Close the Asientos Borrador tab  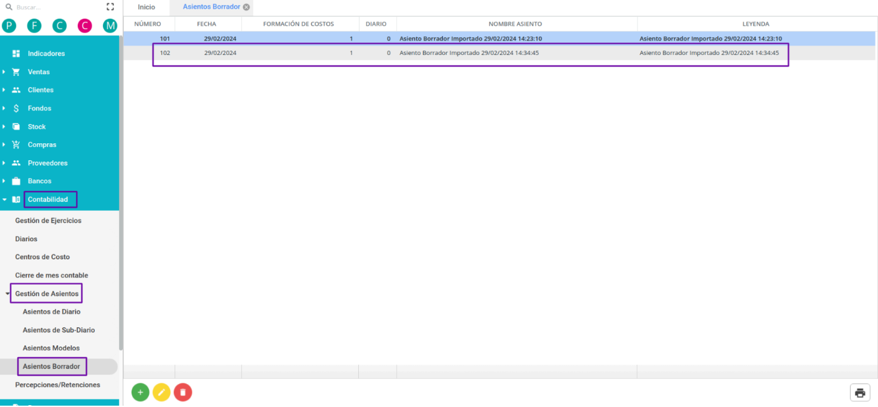pyautogui.click(x=246, y=7)
